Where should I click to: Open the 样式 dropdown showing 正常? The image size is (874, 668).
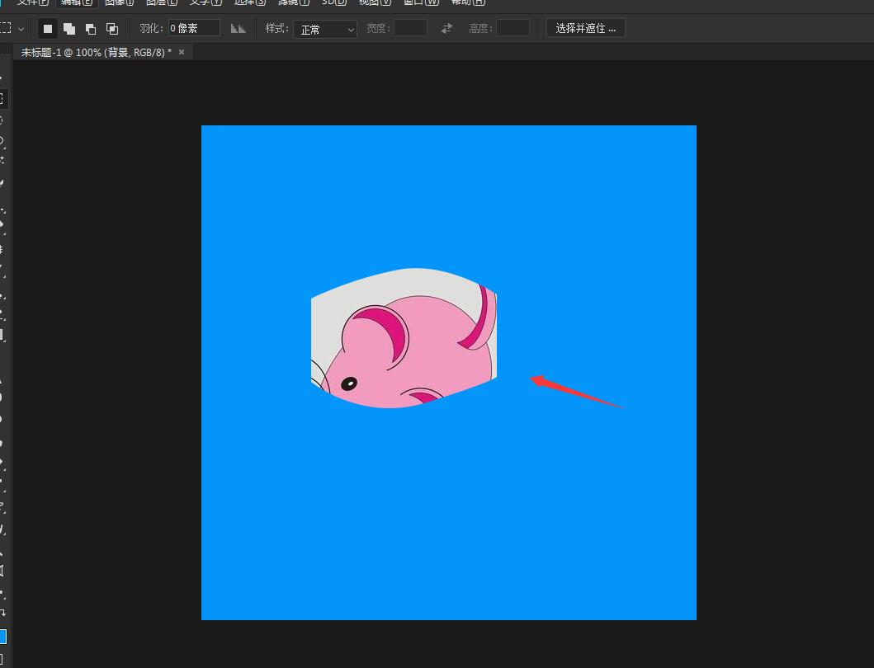[325, 29]
